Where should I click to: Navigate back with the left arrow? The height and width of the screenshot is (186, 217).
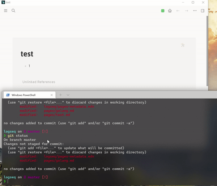(x=178, y=11)
